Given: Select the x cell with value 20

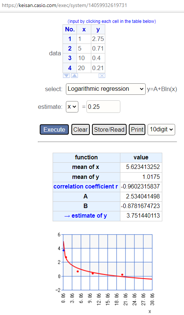Looking at the screenshot, I should [x=84, y=68].
